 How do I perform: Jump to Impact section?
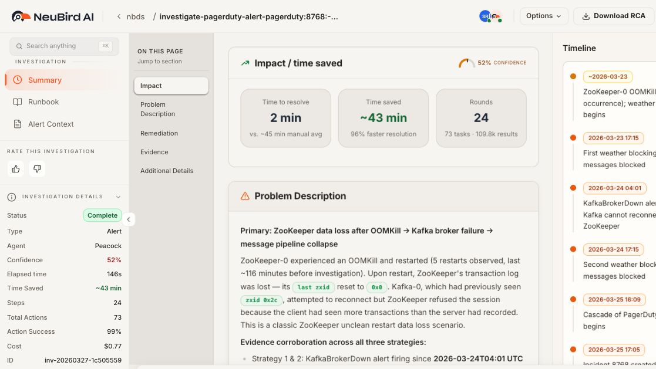tap(171, 86)
